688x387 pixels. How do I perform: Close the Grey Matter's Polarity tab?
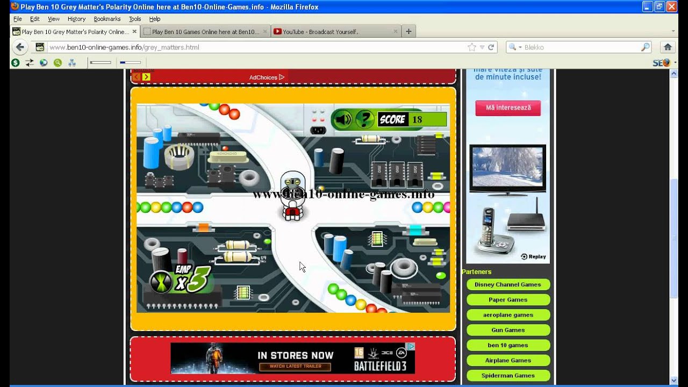[133, 32]
